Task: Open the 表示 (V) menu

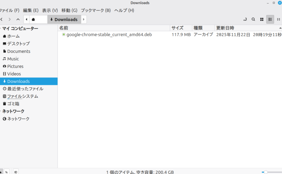Action: (50, 10)
